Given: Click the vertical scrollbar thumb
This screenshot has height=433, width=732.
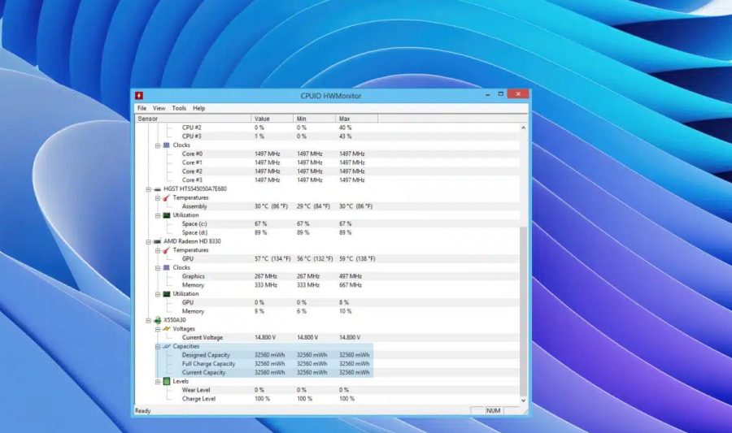Looking at the screenshot, I should [x=523, y=311].
